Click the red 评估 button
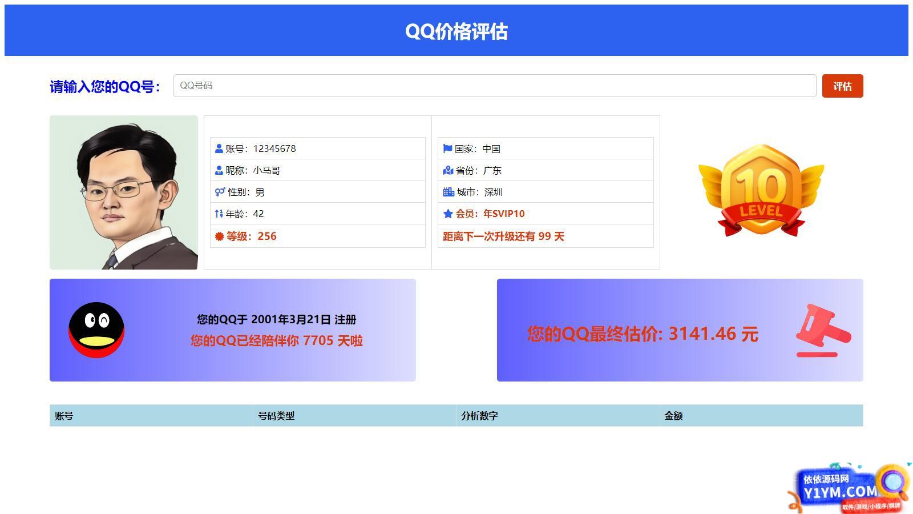This screenshot has height=514, width=913. (x=842, y=86)
